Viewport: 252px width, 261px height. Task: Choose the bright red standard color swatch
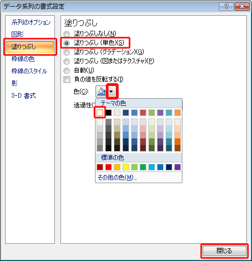pos(108,167)
